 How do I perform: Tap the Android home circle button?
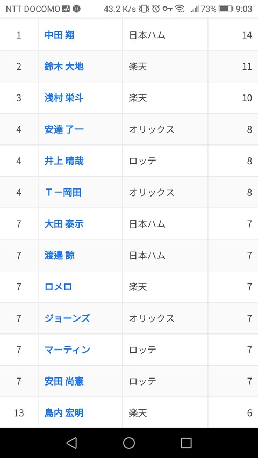pos(128,443)
